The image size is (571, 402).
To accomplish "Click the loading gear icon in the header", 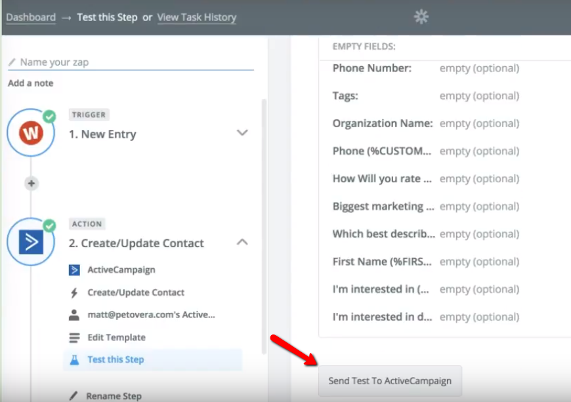I will point(421,17).
